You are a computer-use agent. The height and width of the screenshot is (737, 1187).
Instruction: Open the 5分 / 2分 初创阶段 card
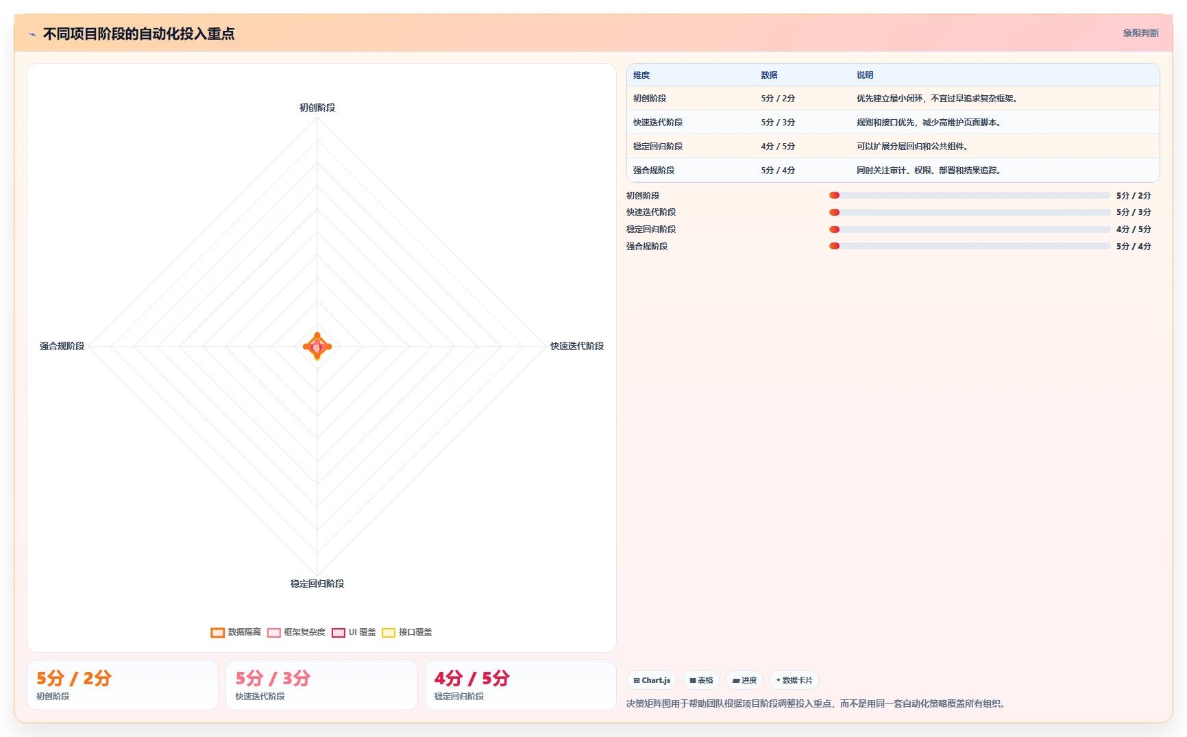(123, 685)
